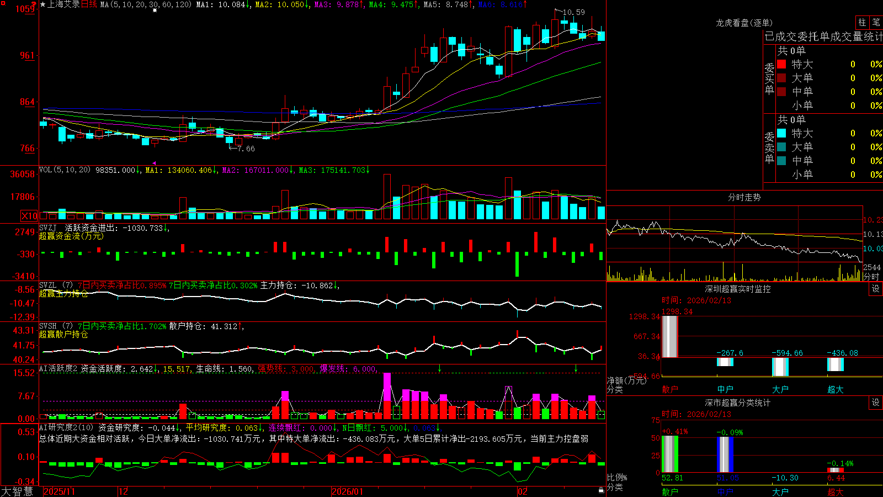Click the AI研究度2(10) indicator name
Screen dimensions: 883x497
click(x=66, y=427)
